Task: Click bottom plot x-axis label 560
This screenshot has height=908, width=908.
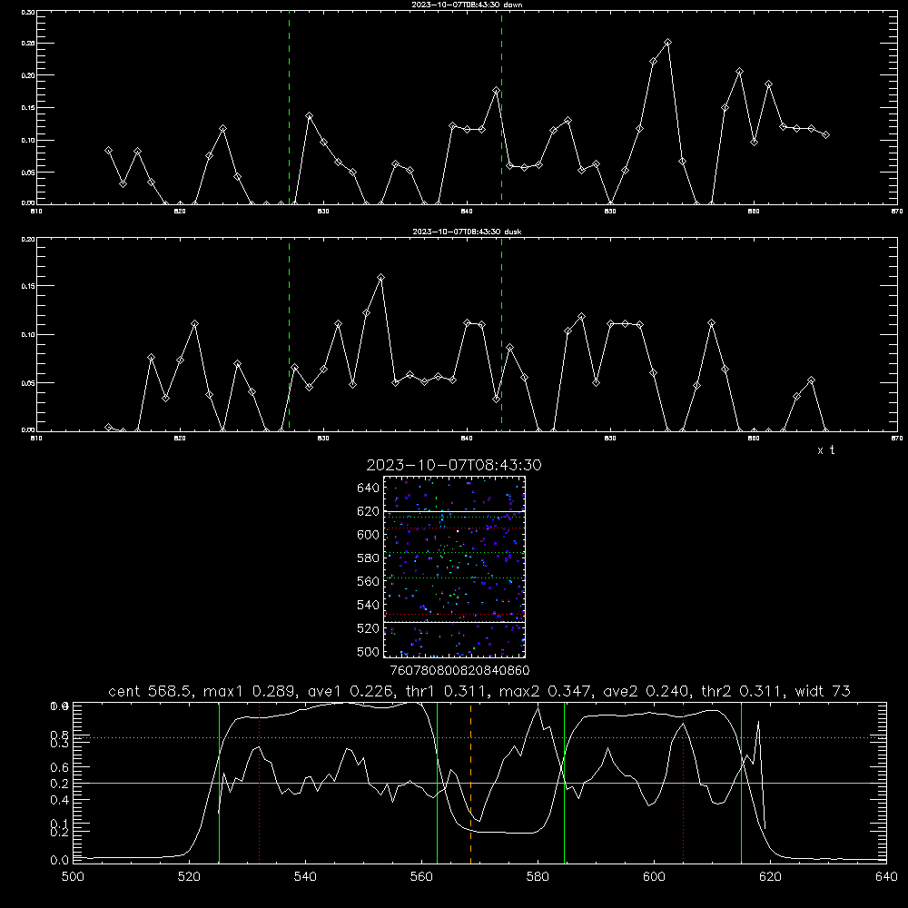Action: (x=421, y=877)
